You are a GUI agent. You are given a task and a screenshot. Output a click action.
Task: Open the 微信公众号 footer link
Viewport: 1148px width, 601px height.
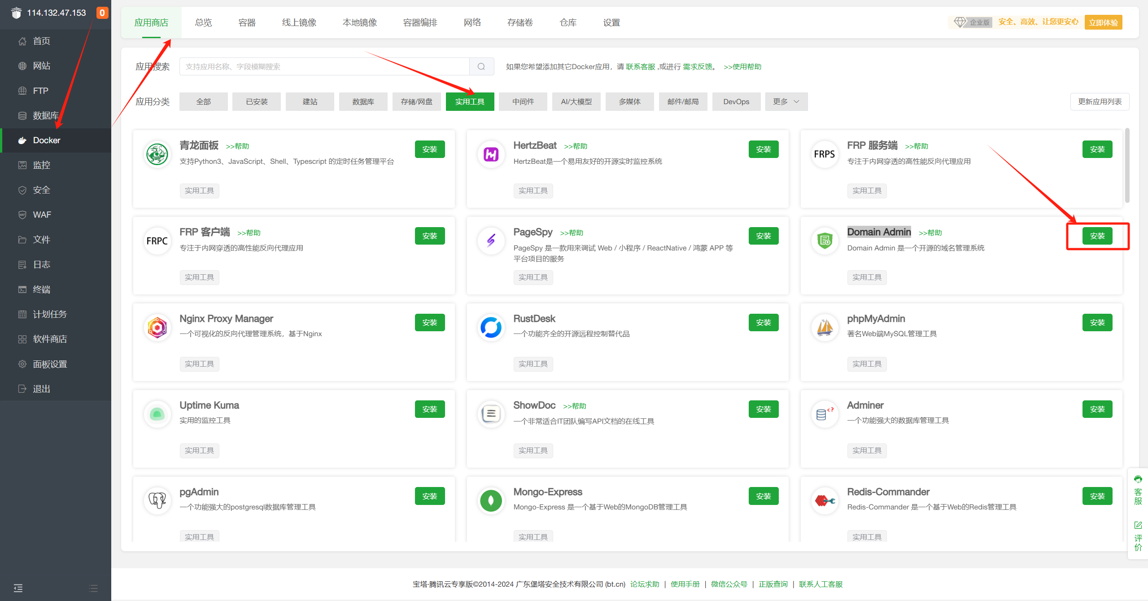coord(729,584)
